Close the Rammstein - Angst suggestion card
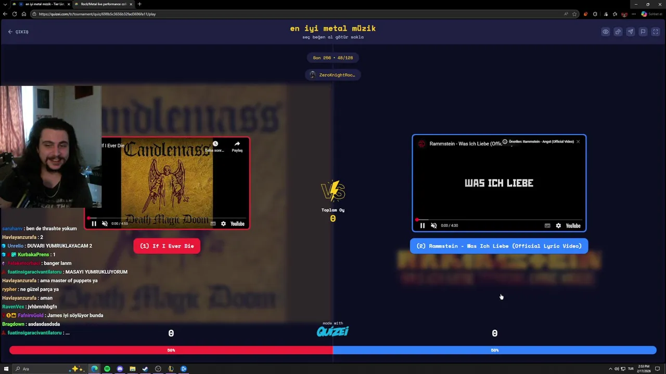The height and width of the screenshot is (374, 666). click(x=578, y=141)
